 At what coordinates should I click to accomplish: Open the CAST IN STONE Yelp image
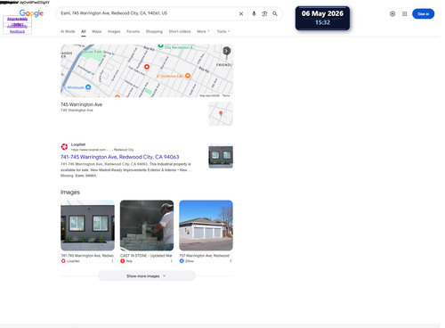pos(147,225)
